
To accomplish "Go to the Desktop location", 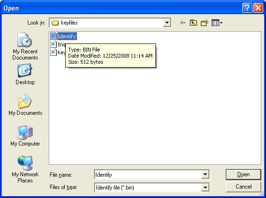I will tap(25, 74).
